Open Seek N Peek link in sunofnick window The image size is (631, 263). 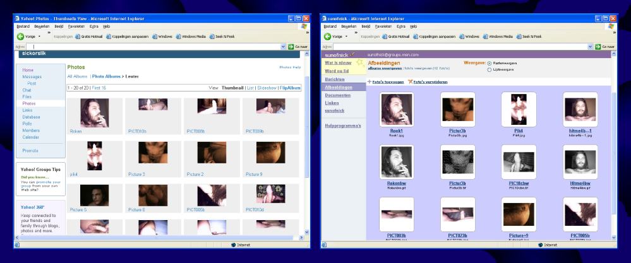pyautogui.click(x=529, y=37)
